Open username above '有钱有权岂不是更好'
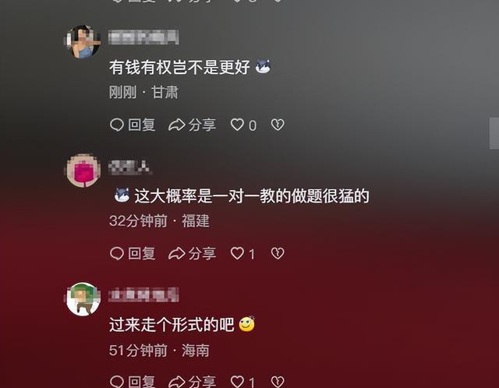 (x=143, y=37)
